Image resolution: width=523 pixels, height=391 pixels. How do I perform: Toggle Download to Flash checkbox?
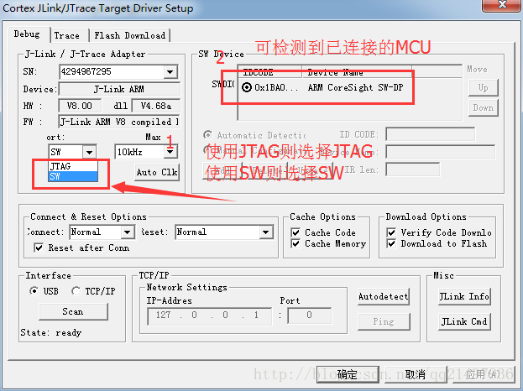click(x=391, y=243)
